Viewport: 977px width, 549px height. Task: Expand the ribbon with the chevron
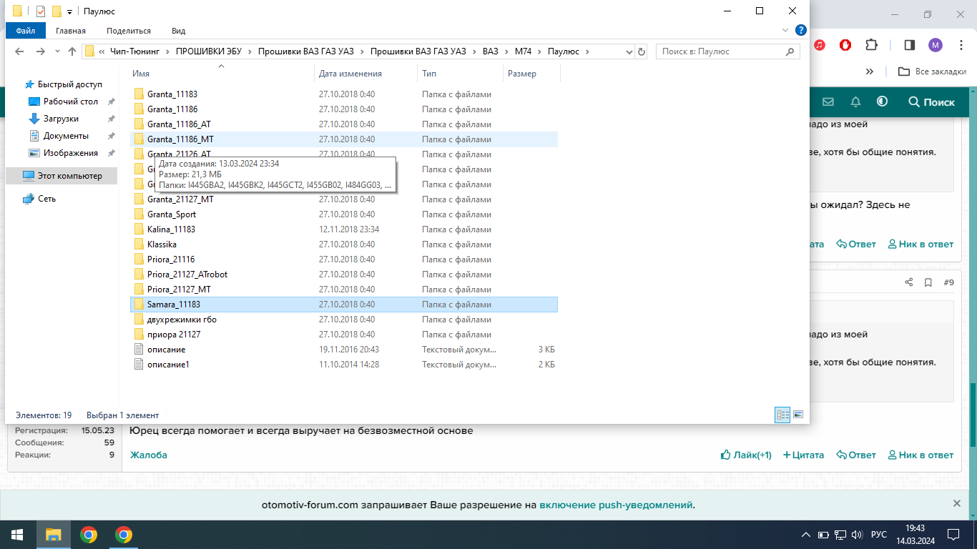pos(785,31)
